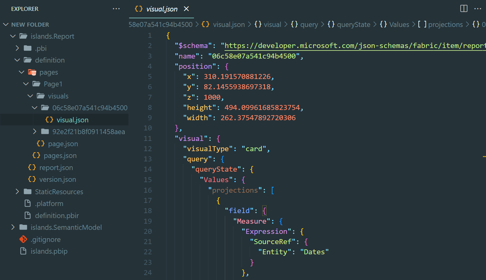Click the .platform file entry
Viewport: 486px width, 280px height.
(x=49, y=204)
